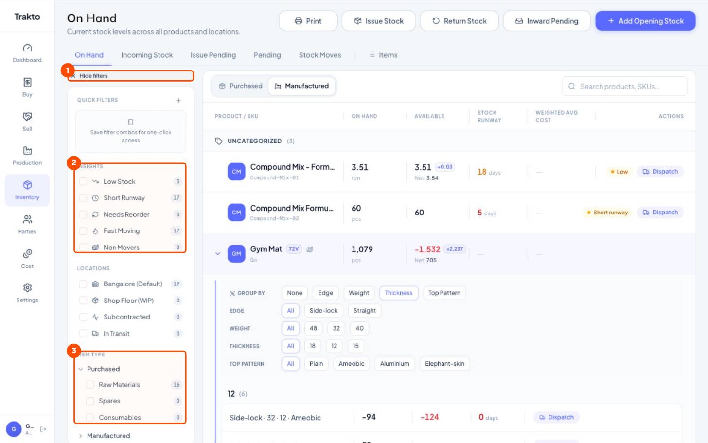Viewport: 708px width, 443px height.
Task: Click the 72V variants badge on Gym Mat
Action: (x=294, y=248)
